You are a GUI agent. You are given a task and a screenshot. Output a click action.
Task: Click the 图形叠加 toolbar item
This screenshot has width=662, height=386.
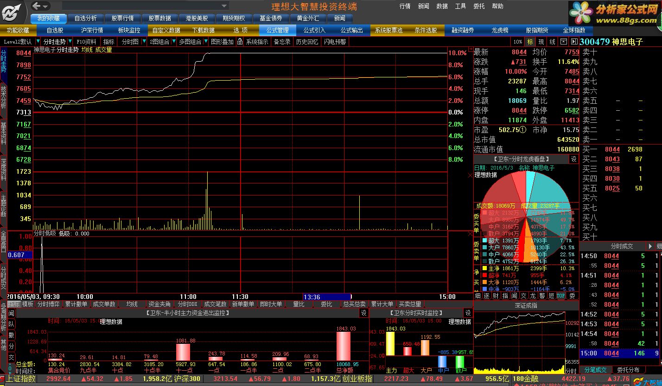[223, 42]
